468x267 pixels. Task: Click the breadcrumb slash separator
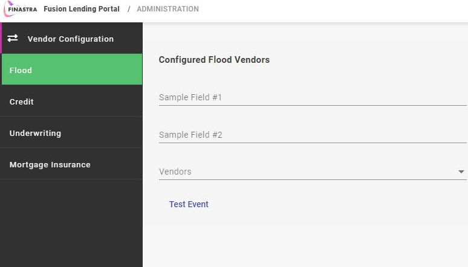click(129, 9)
